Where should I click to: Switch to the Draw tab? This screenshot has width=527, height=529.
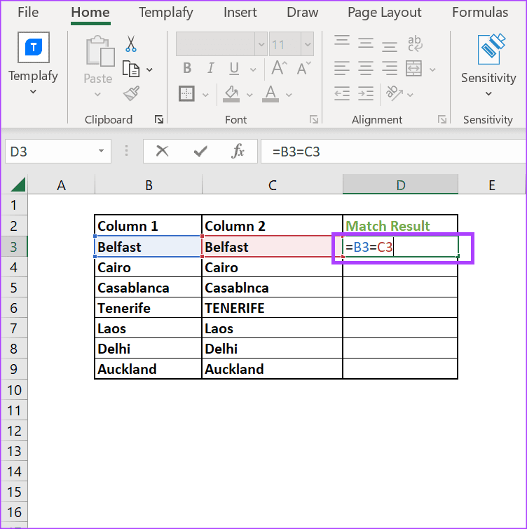[x=302, y=13]
